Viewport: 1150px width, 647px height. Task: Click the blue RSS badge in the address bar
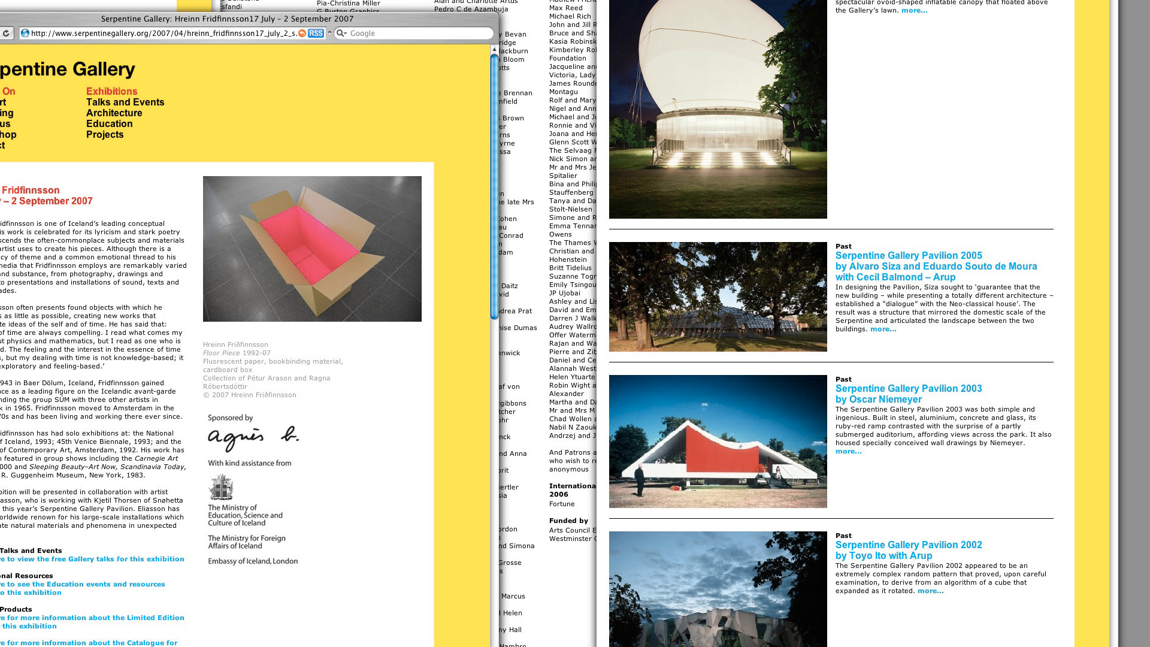point(316,34)
